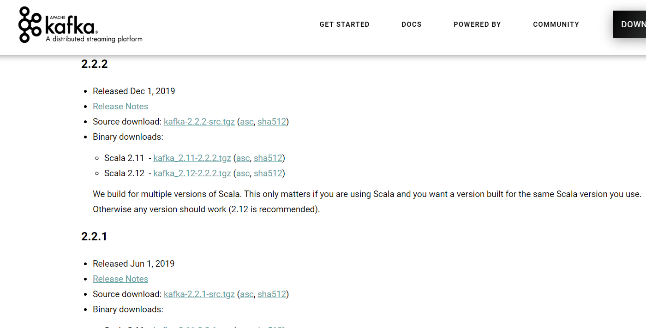Download kafka_2.12-2.2.2.tgz binary
The height and width of the screenshot is (328, 646).
click(192, 173)
